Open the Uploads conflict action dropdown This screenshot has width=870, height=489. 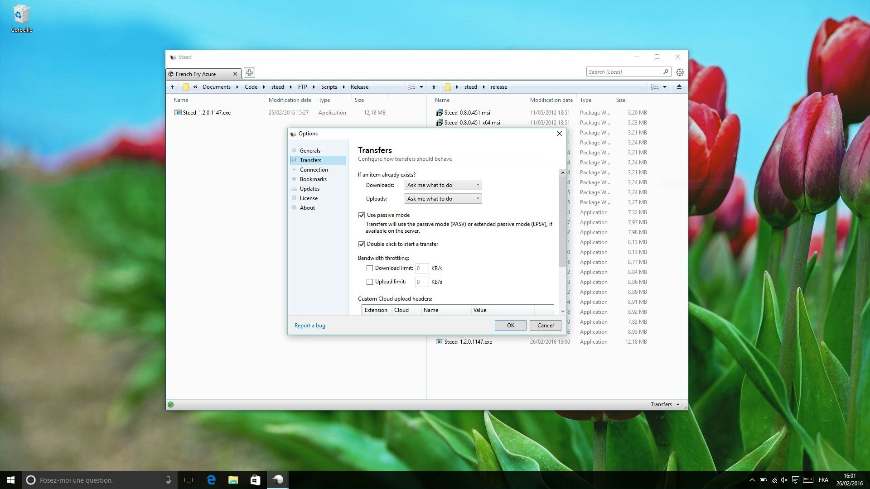pos(443,198)
